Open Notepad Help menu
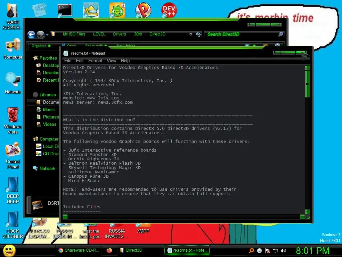 (125, 61)
